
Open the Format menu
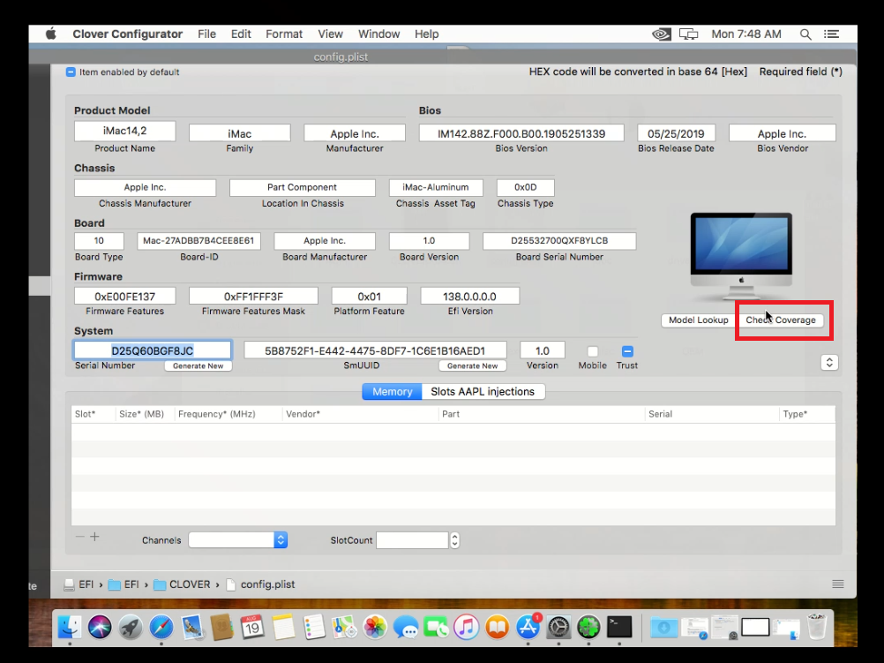(284, 34)
